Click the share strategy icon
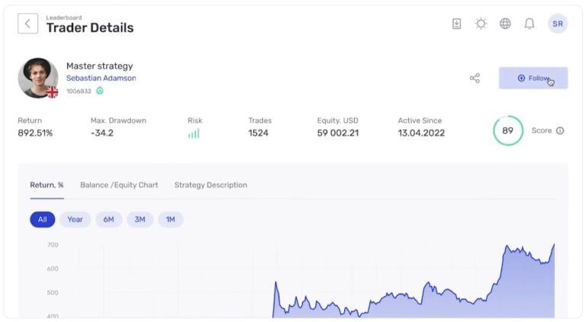 tap(475, 78)
